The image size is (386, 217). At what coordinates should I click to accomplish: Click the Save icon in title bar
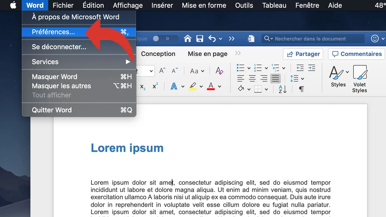click(200, 39)
